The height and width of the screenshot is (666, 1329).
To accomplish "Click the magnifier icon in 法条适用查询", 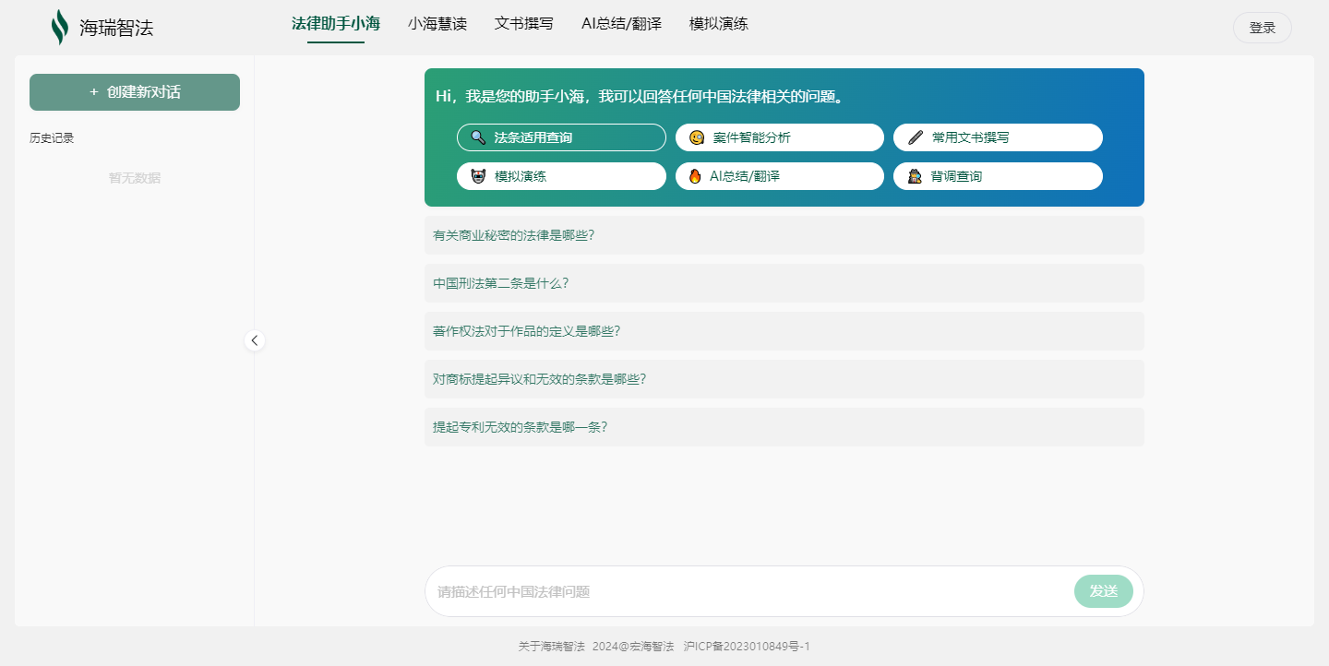I will tap(478, 137).
